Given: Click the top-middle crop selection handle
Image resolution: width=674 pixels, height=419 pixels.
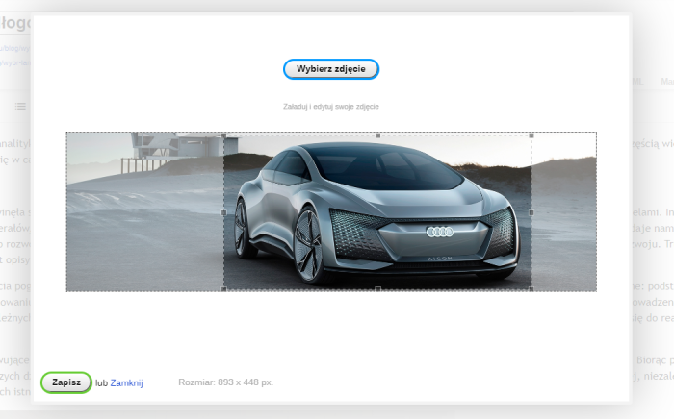Looking at the screenshot, I should pyautogui.click(x=377, y=135).
